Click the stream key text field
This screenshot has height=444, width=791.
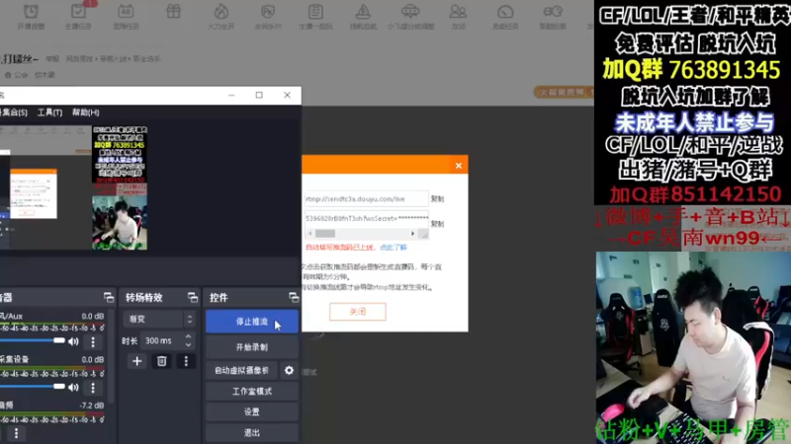(366, 218)
